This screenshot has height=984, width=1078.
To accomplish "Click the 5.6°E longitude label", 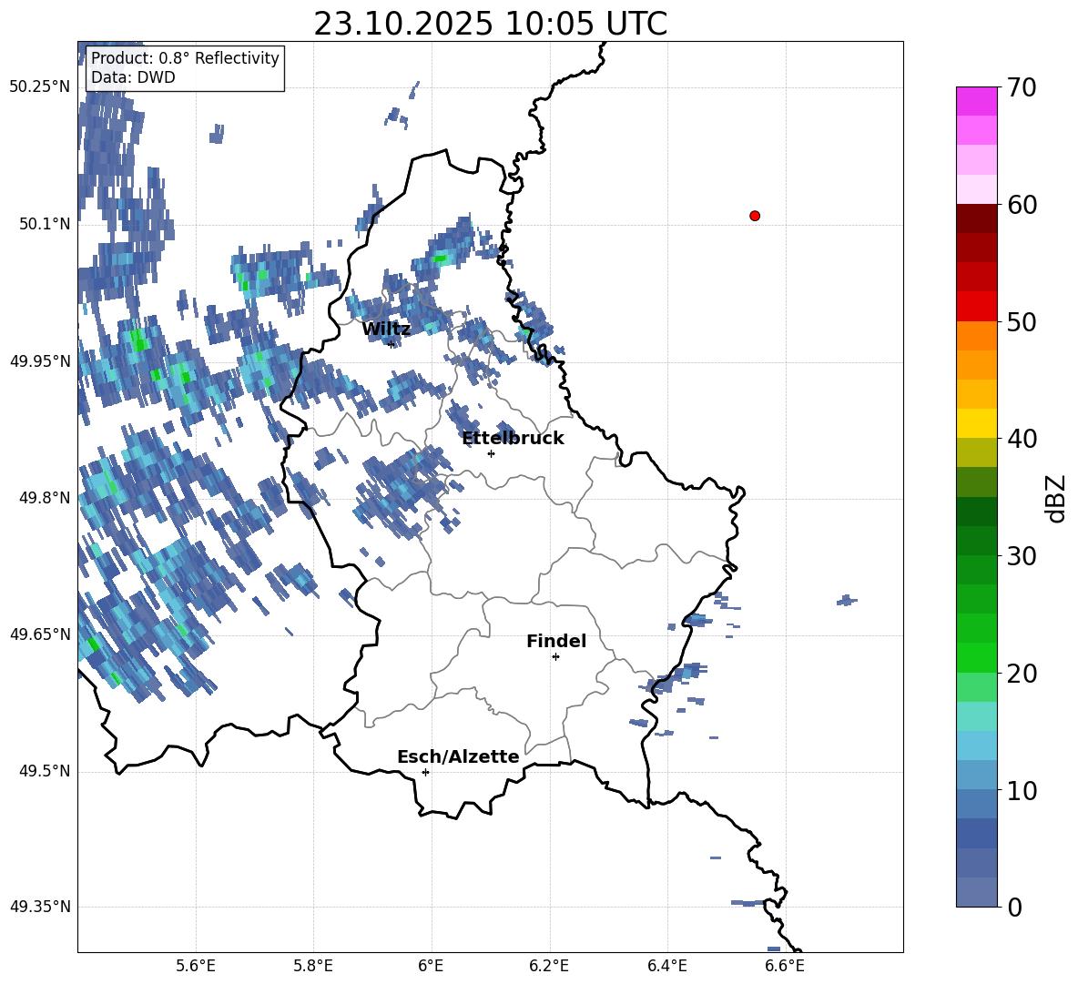I will point(196,966).
